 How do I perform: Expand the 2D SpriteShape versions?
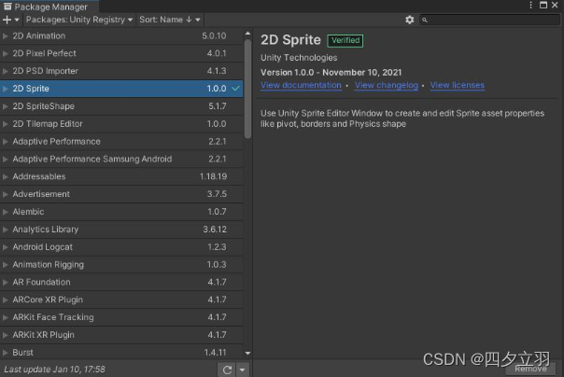pos(5,106)
